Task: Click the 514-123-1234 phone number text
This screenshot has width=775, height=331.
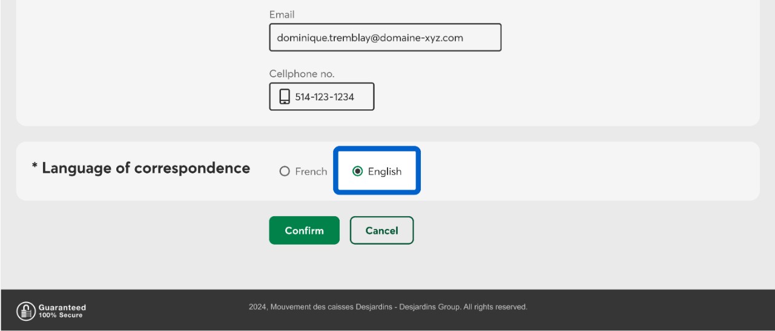Action: pos(325,97)
